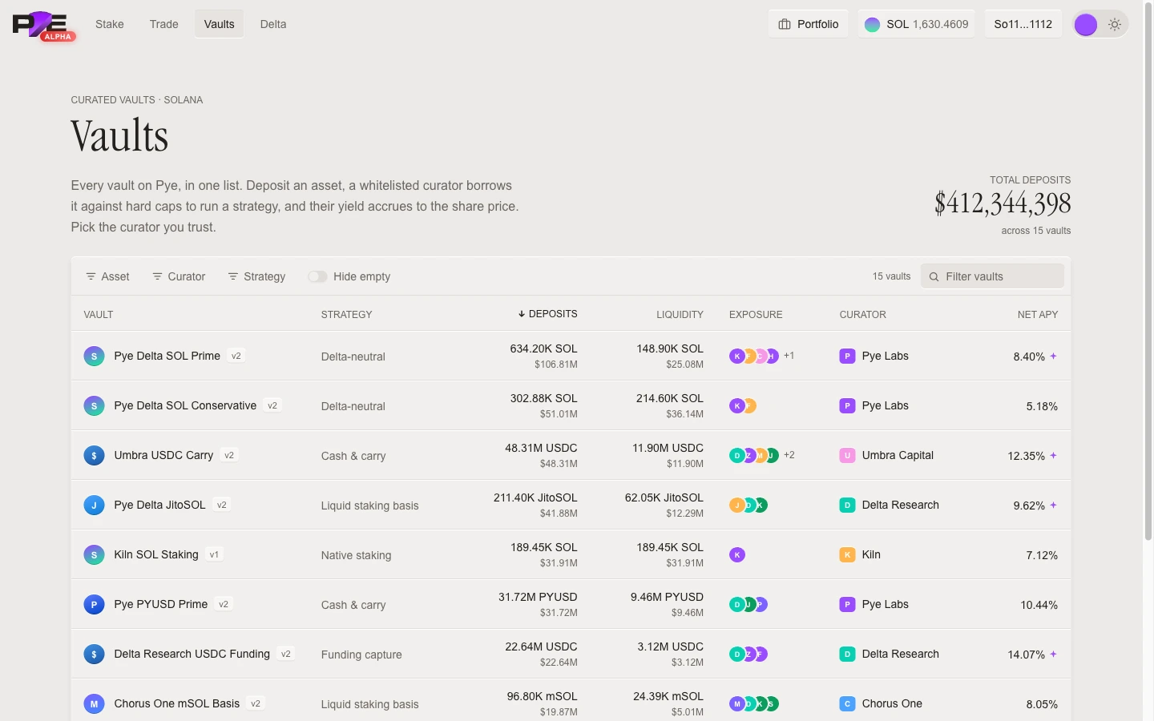Open the Strategy filter dropdown
The width and height of the screenshot is (1154, 721).
(x=256, y=276)
